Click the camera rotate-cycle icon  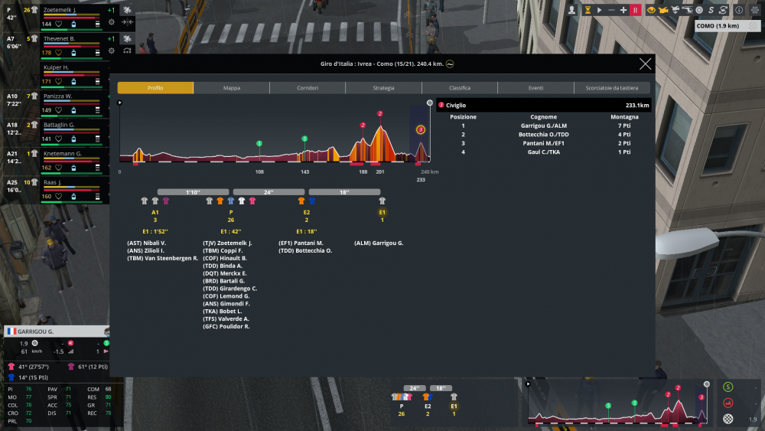(x=723, y=10)
